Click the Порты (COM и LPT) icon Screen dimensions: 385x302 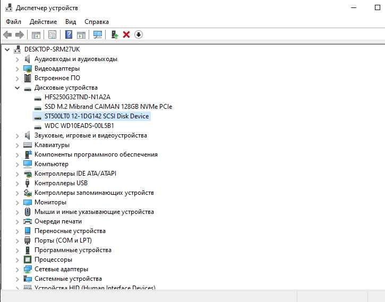click(28, 240)
